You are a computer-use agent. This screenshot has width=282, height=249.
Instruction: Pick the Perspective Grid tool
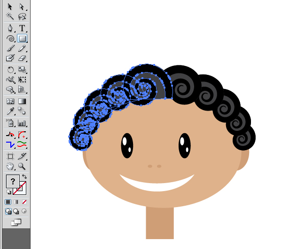(22, 89)
